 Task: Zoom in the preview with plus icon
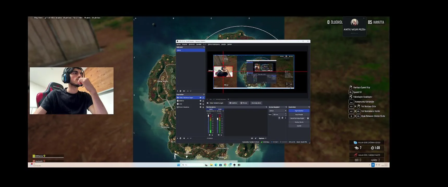(214, 99)
